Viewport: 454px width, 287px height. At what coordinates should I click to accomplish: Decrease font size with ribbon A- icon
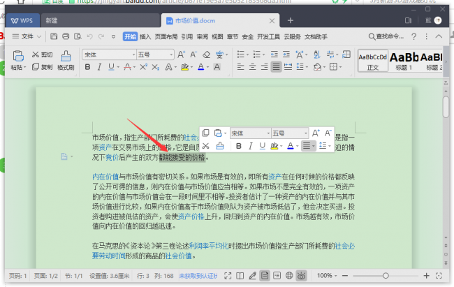coord(193,54)
